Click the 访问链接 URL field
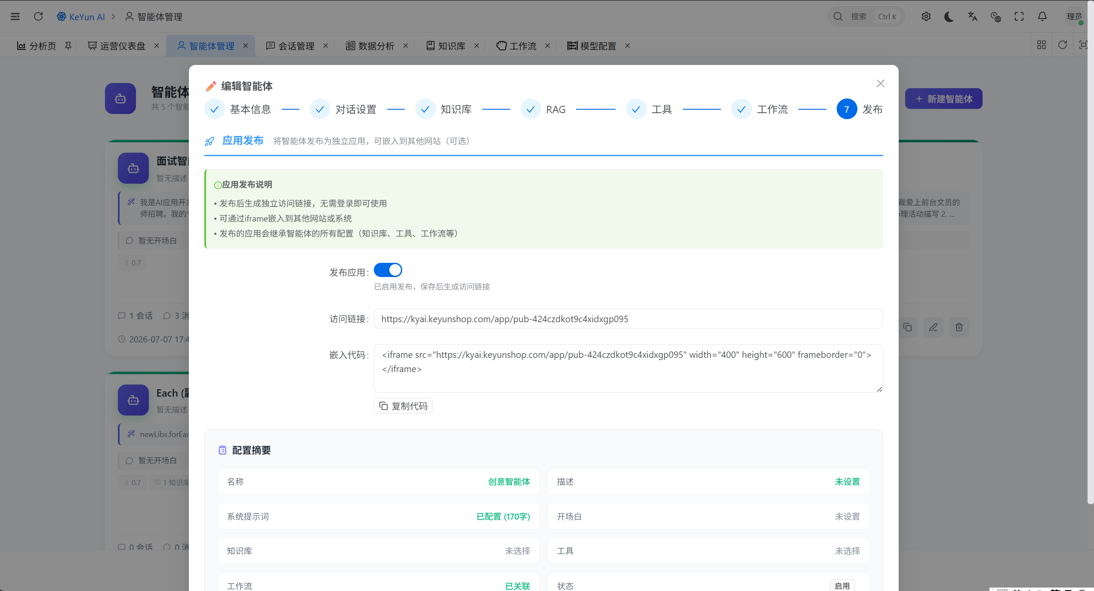The height and width of the screenshot is (591, 1094). pos(628,319)
